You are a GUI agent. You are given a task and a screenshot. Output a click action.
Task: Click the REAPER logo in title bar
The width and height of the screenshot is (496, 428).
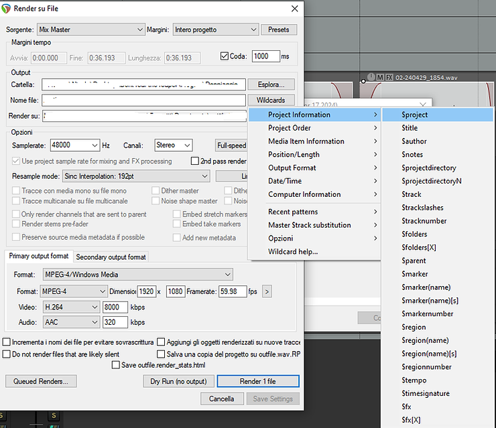tap(6, 9)
